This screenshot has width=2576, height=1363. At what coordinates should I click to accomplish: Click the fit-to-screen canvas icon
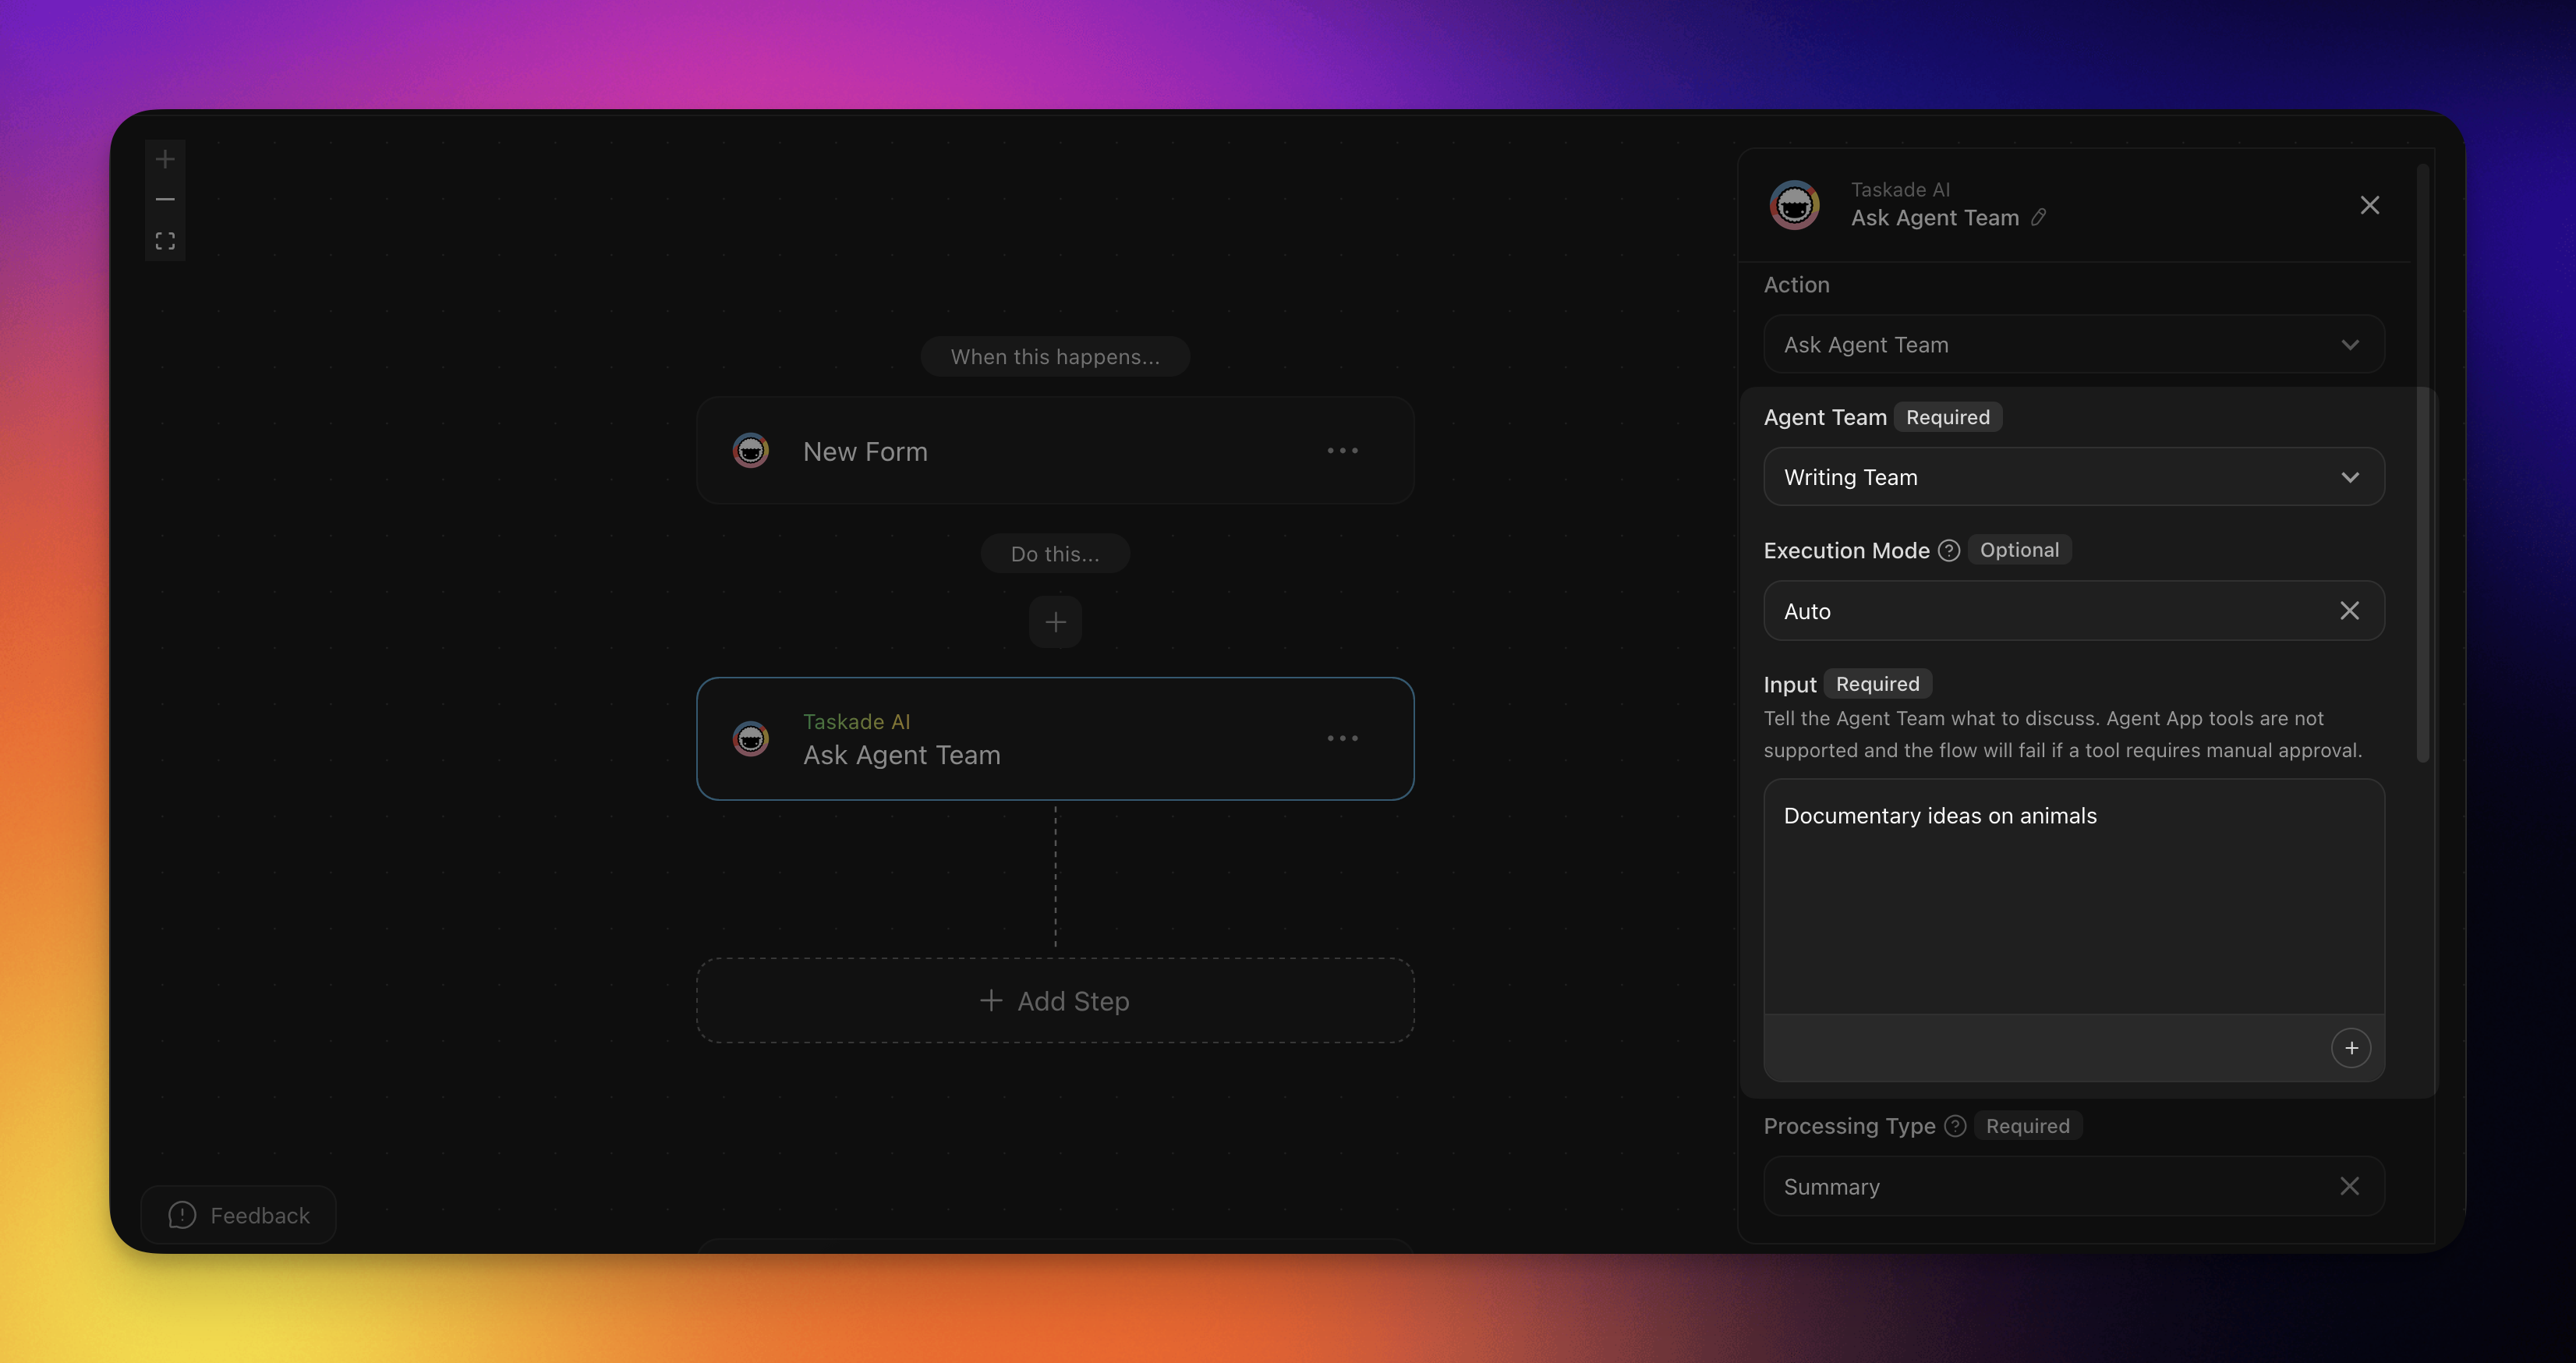(x=165, y=241)
